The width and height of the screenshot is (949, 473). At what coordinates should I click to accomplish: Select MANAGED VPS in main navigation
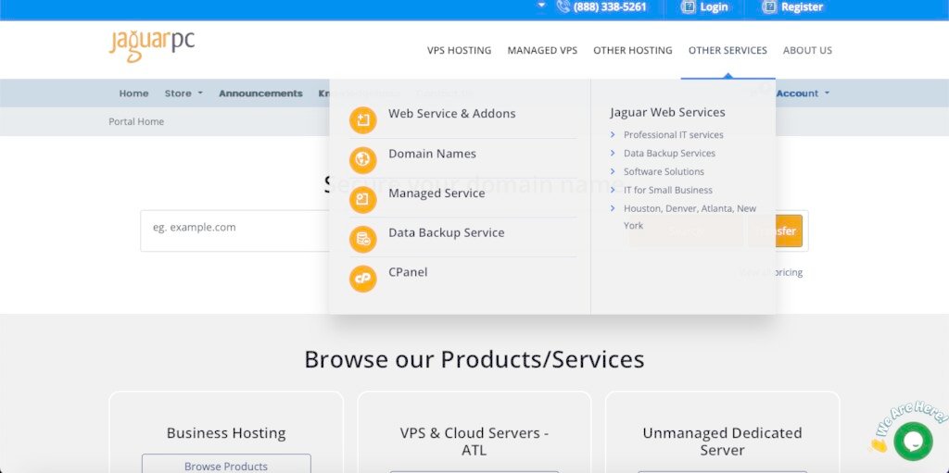[542, 51]
